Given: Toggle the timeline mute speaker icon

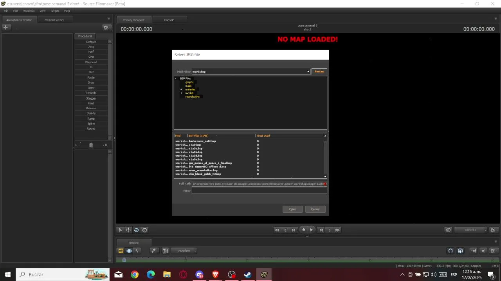Looking at the screenshot, I should point(483,251).
